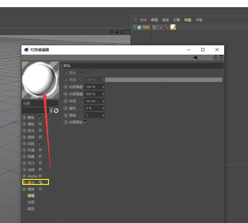Click the highlighted material tag in the object manager
Image resolution: width=248 pixels, height=223 pixels.
coord(173,27)
